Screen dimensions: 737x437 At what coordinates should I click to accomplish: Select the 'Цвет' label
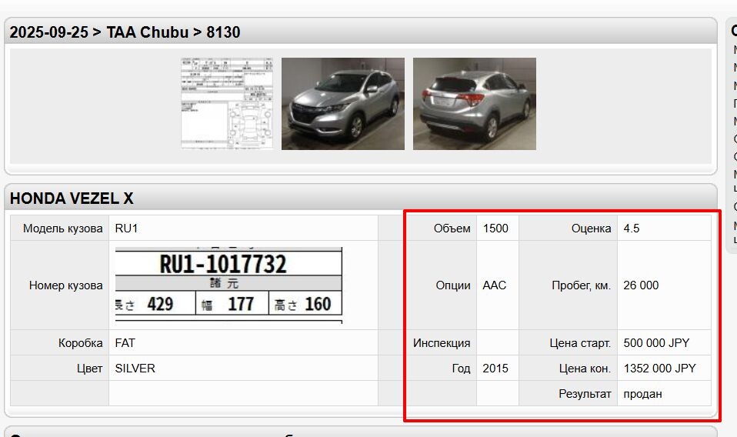click(90, 369)
